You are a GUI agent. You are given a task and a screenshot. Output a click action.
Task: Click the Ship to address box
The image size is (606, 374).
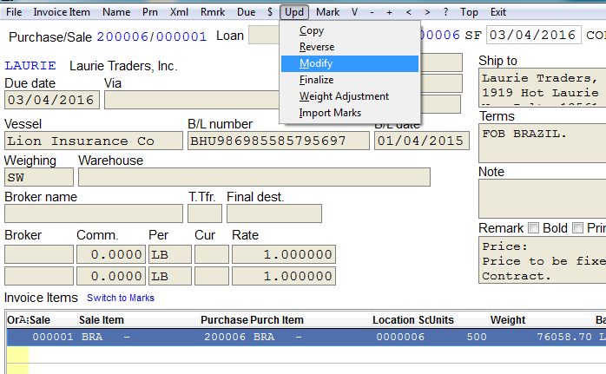(543, 88)
